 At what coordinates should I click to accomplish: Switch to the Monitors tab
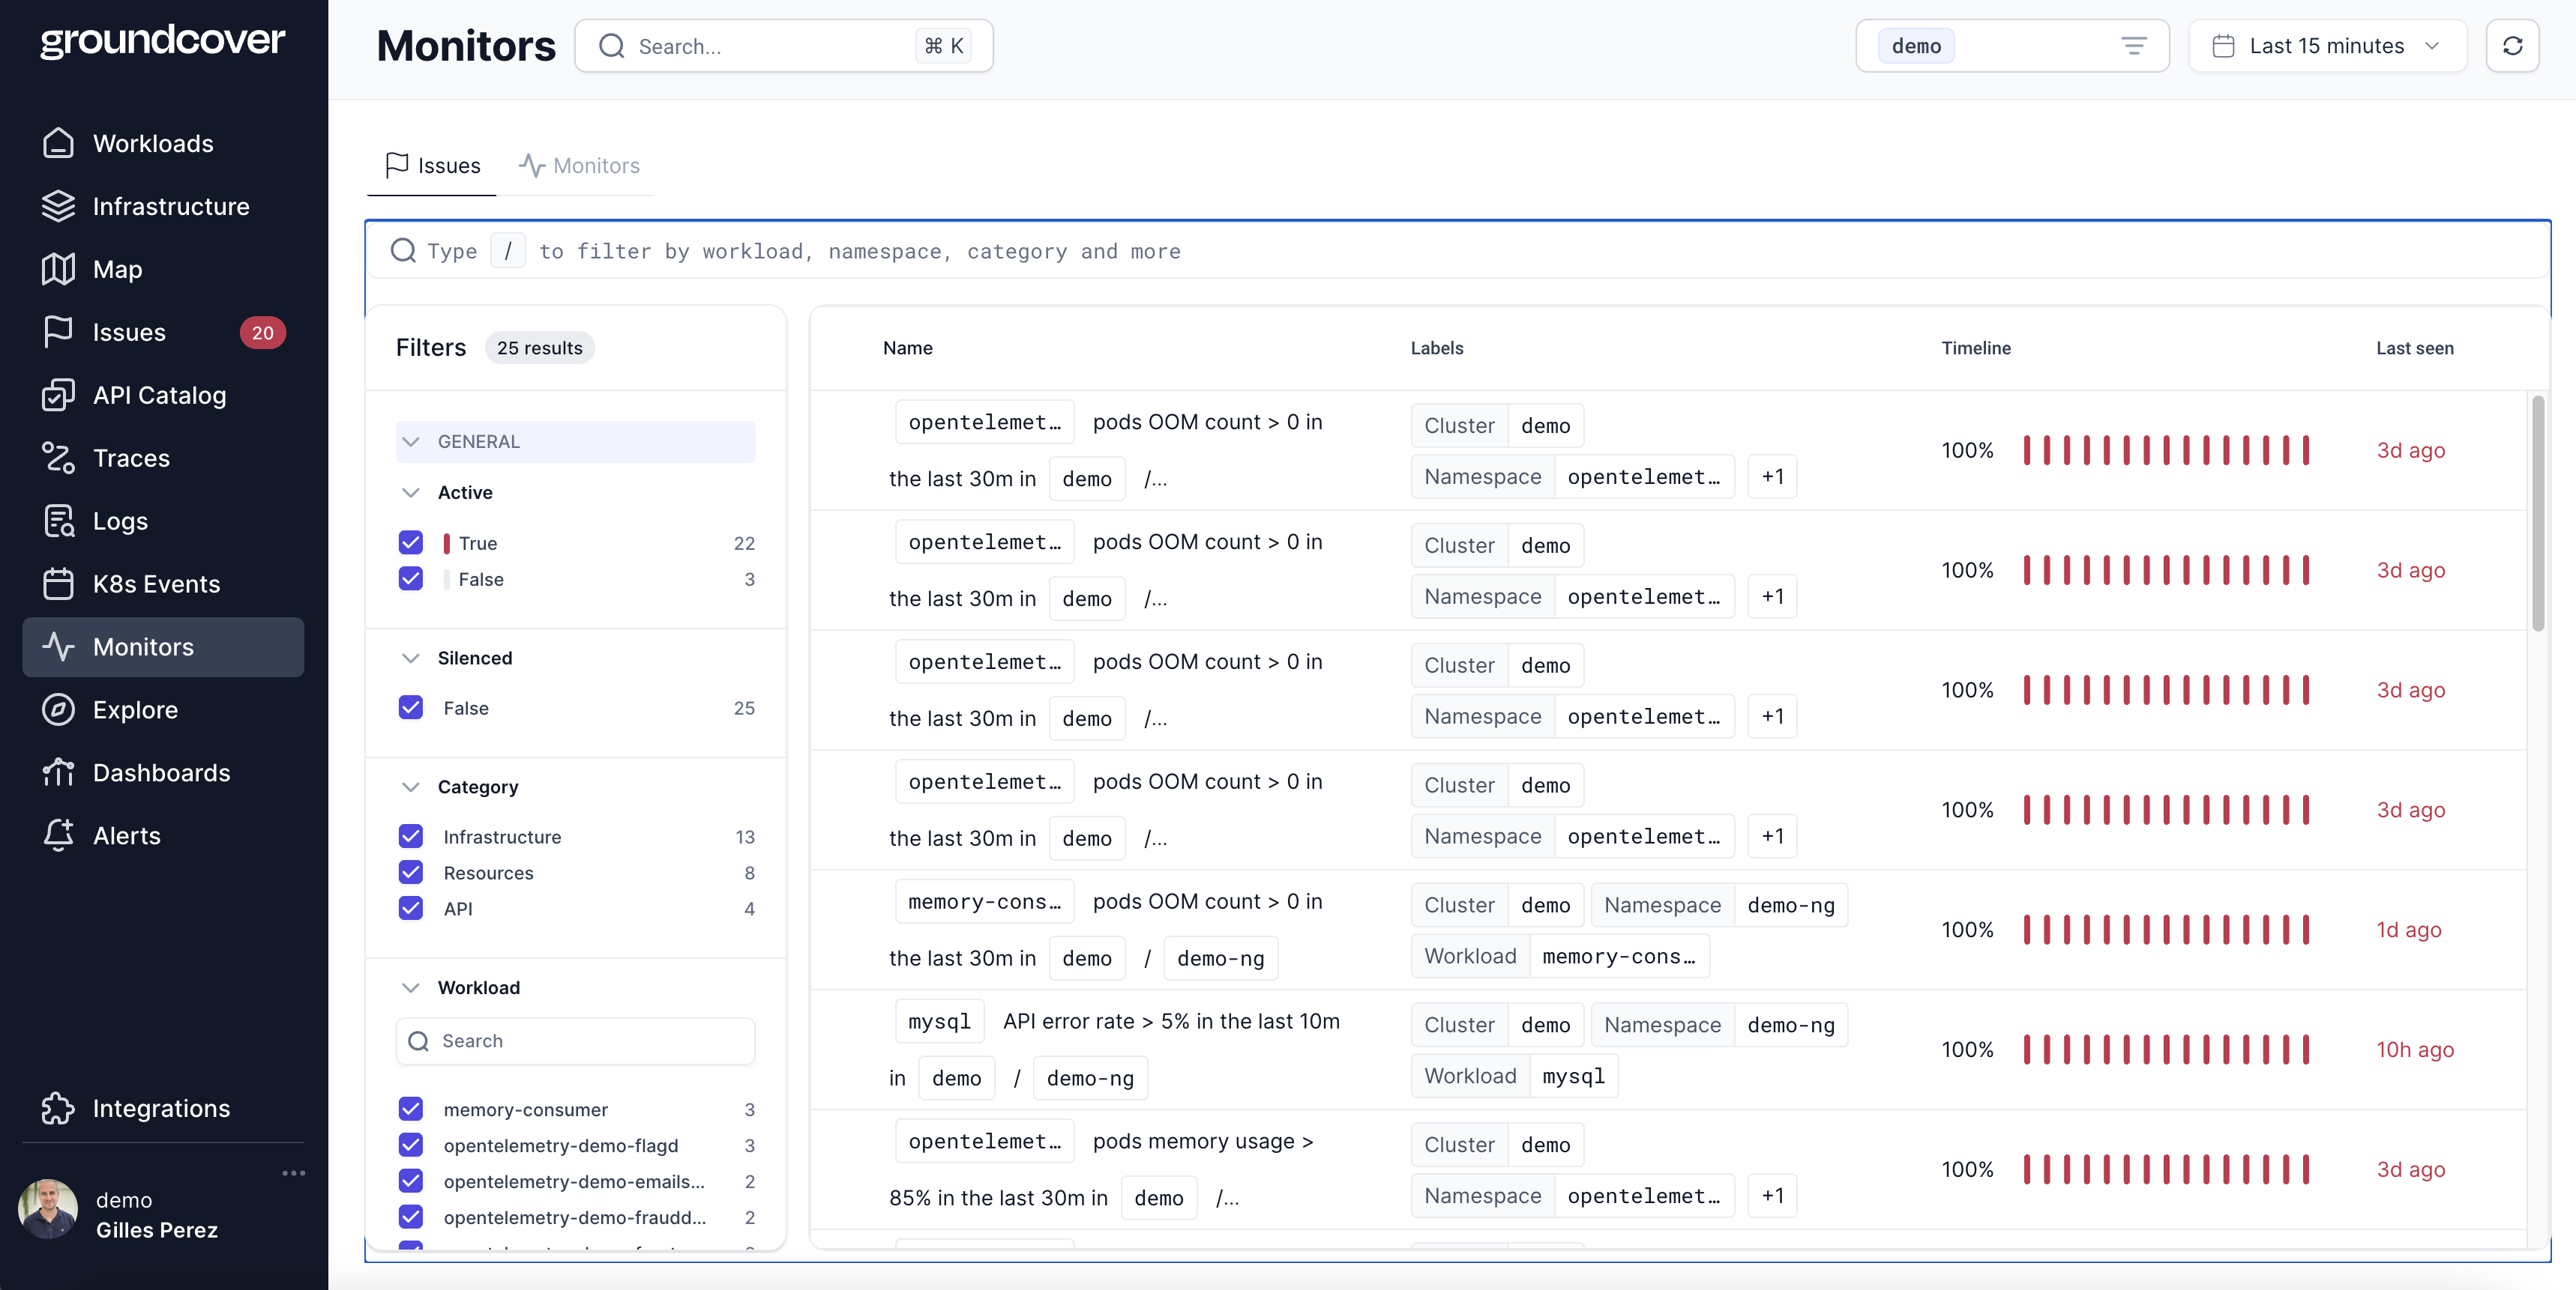point(579,166)
